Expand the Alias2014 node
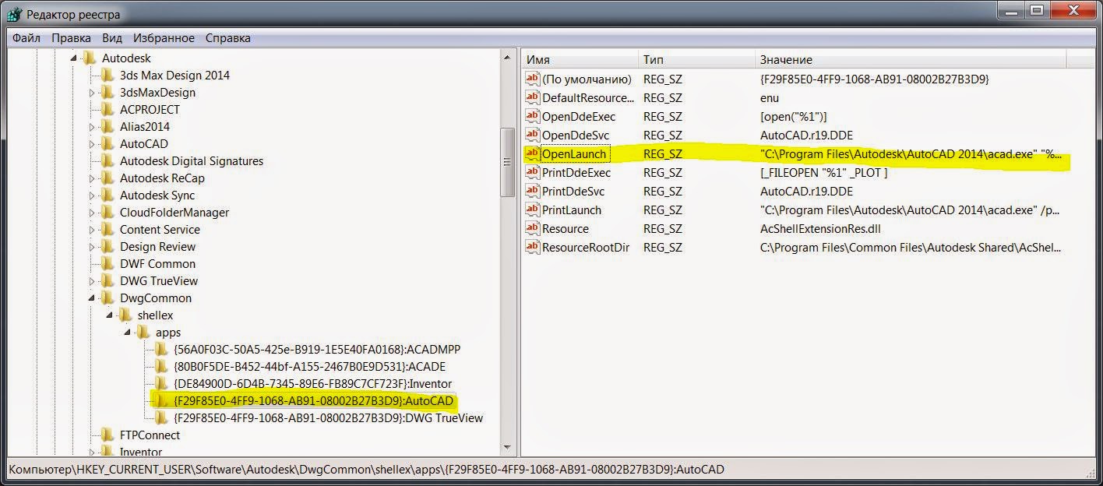The image size is (1103, 486). coord(92,127)
